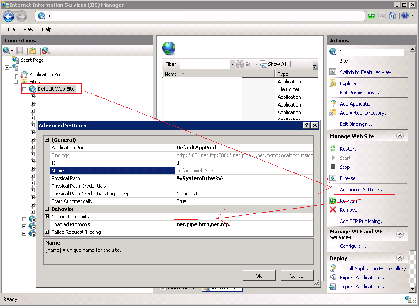
Task: Click the red Remove icon
Action: pos(333,210)
